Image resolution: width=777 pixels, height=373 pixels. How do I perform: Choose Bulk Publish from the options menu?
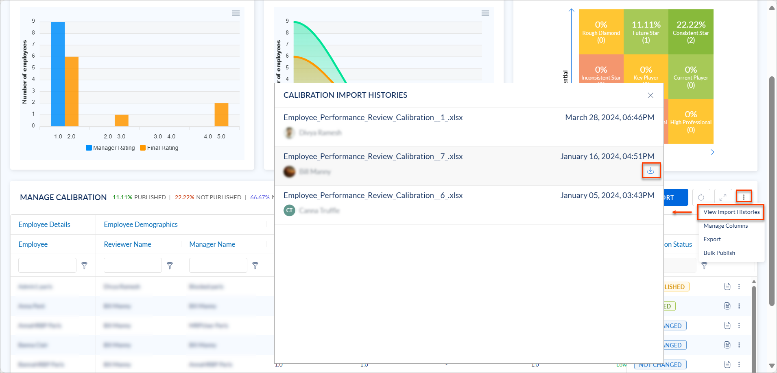click(719, 252)
